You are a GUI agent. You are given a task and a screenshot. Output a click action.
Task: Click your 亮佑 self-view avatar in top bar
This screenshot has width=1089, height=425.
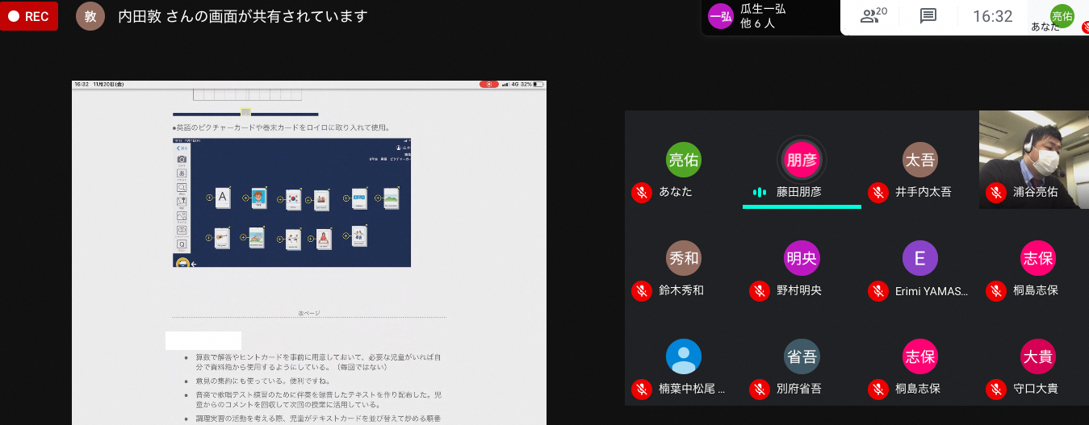(1062, 16)
